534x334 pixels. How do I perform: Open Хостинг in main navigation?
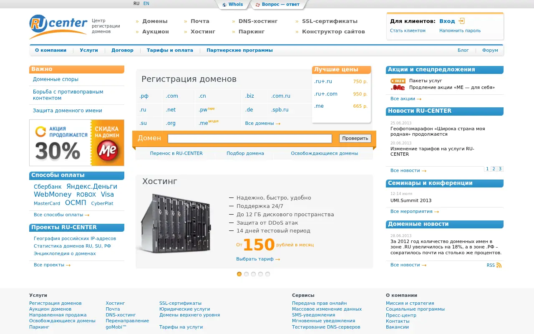[203, 32]
